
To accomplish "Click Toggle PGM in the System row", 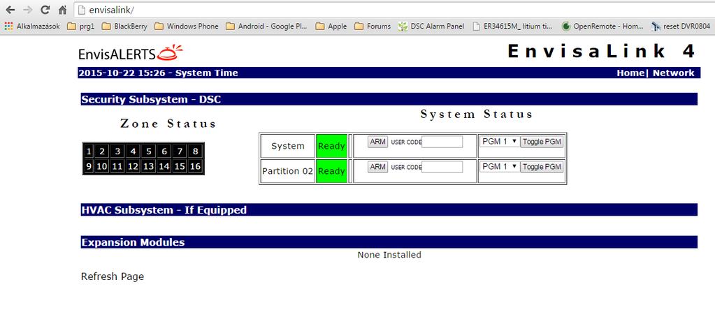I will (542, 142).
